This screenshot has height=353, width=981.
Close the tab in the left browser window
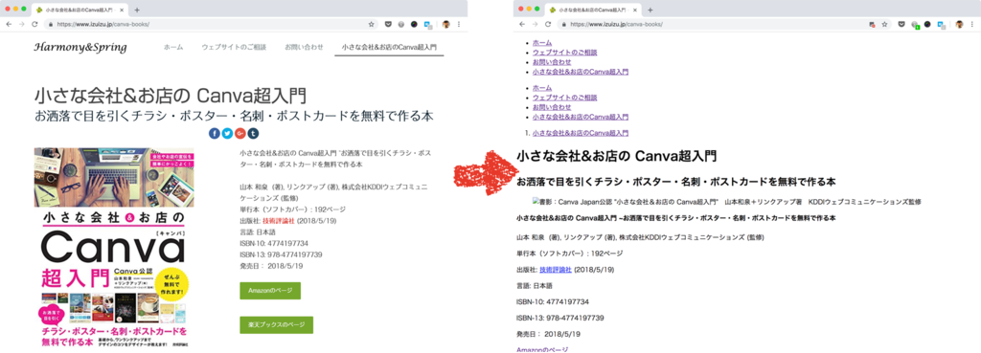[122, 10]
